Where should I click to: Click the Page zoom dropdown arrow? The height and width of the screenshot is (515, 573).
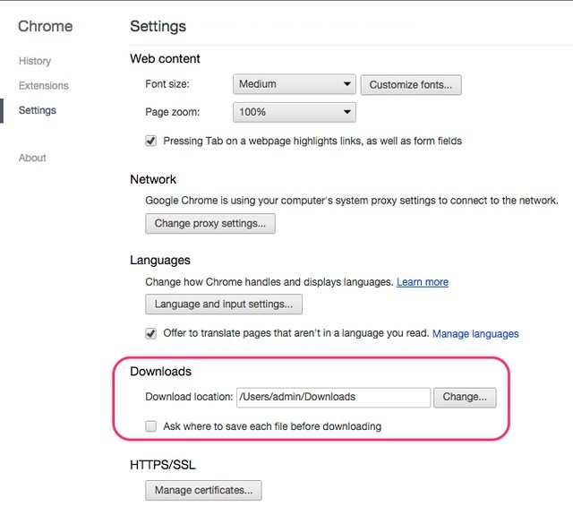click(347, 112)
